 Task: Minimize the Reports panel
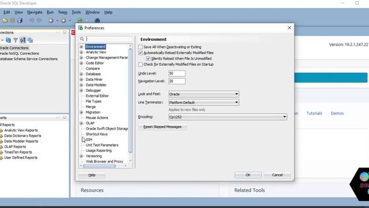click(x=65, y=118)
